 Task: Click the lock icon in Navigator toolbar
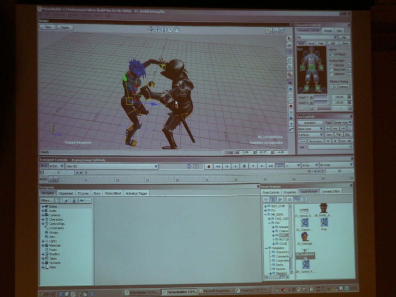pos(74,200)
